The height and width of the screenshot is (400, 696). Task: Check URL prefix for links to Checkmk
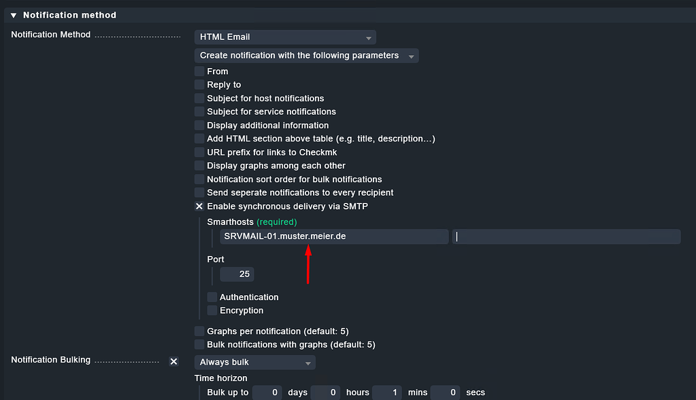click(x=199, y=152)
